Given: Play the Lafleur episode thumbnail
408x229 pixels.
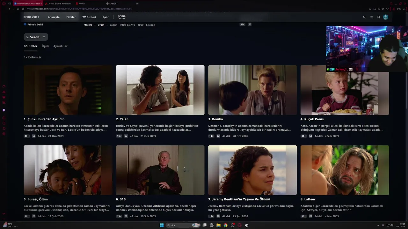Looking at the screenshot, I should coord(345,170).
